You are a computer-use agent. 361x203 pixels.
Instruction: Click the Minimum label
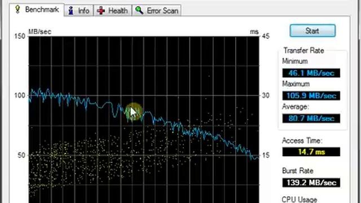pos(295,61)
